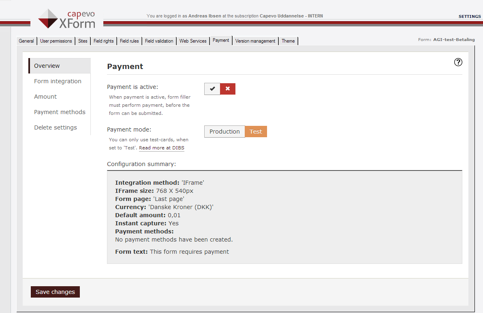Switch to the Theme tab

coord(288,41)
